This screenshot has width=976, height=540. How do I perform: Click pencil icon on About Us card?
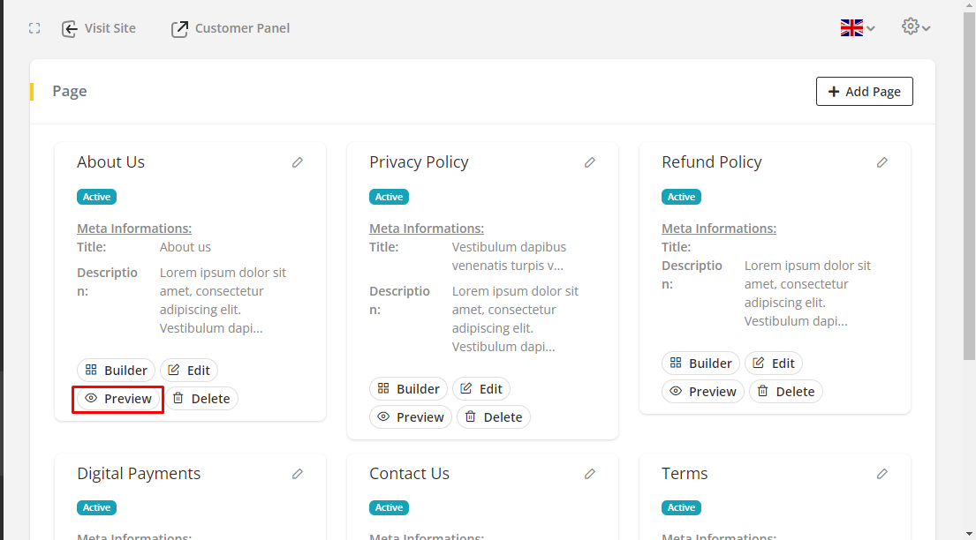click(298, 162)
